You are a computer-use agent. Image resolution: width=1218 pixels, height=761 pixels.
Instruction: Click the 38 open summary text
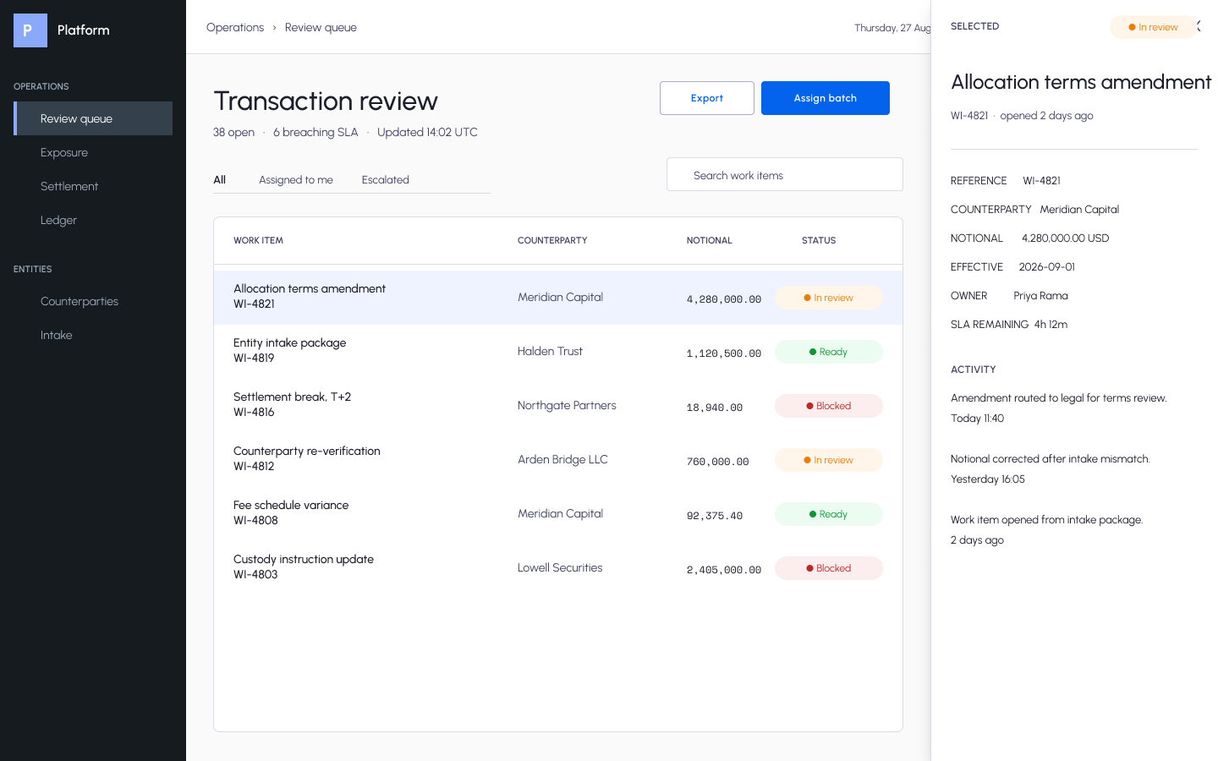point(233,132)
